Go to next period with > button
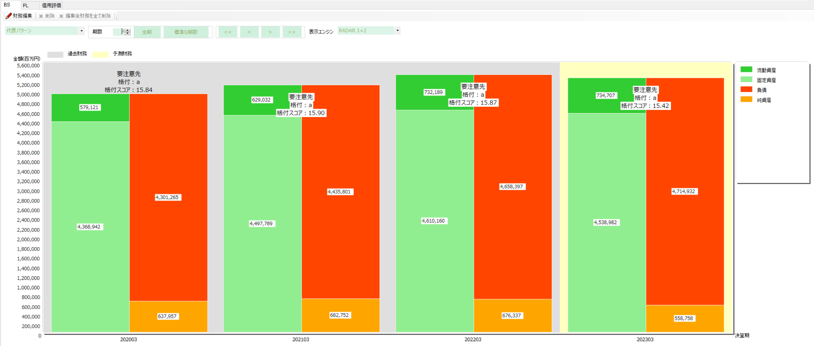The width and height of the screenshot is (814, 346). coord(270,32)
